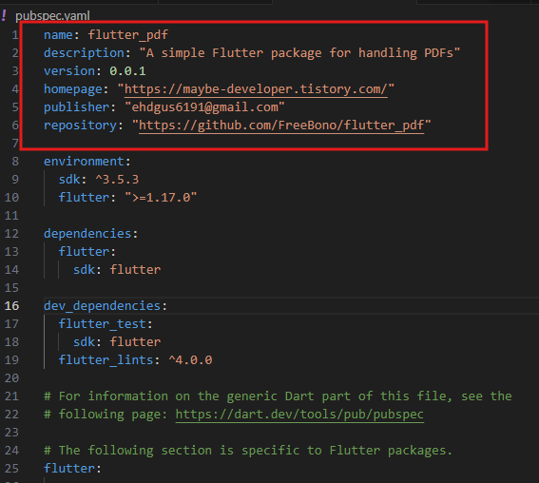
Task: Click the description string about handling PDFs
Action: coord(299,53)
